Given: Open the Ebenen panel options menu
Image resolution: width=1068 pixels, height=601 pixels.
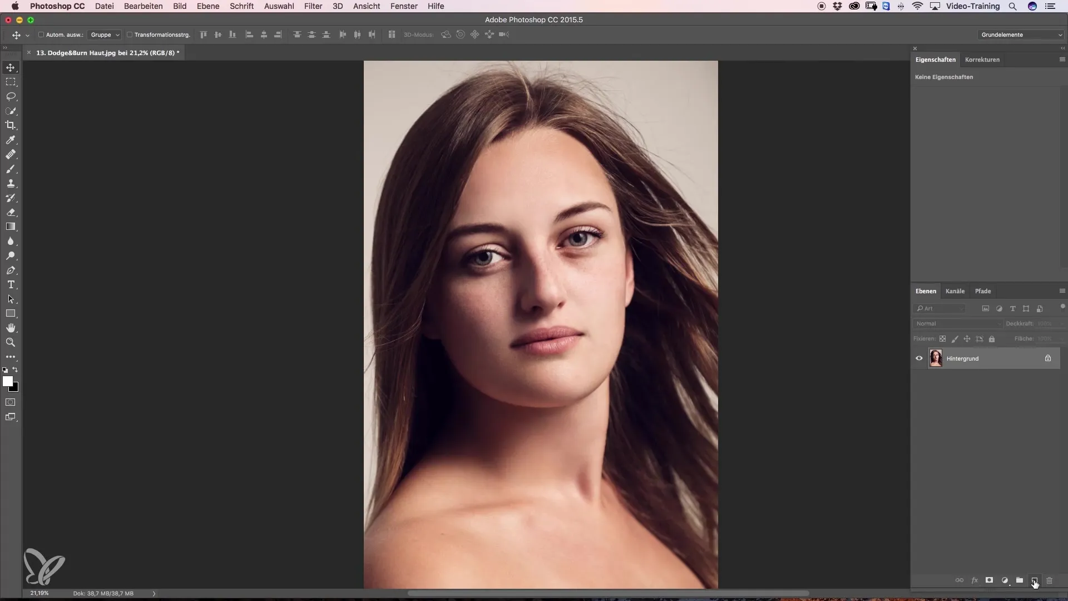Looking at the screenshot, I should [x=1062, y=291].
